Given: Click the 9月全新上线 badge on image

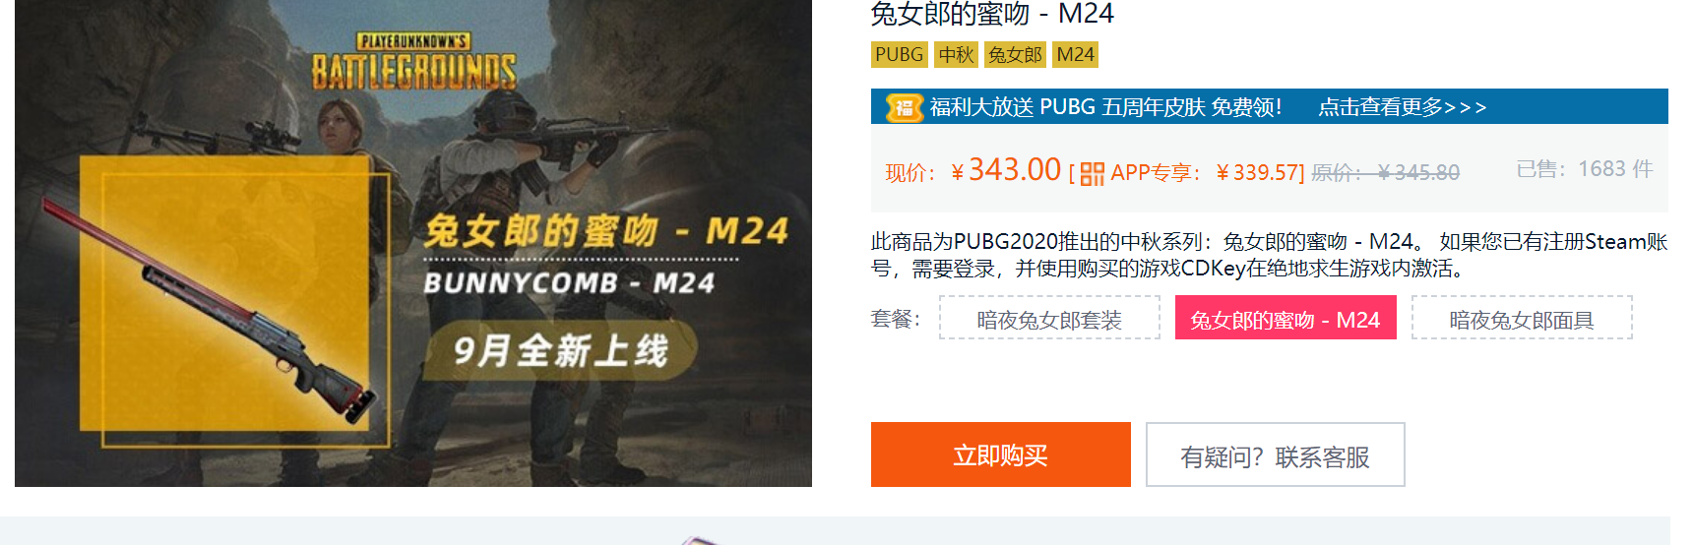Looking at the screenshot, I should pos(560,350).
